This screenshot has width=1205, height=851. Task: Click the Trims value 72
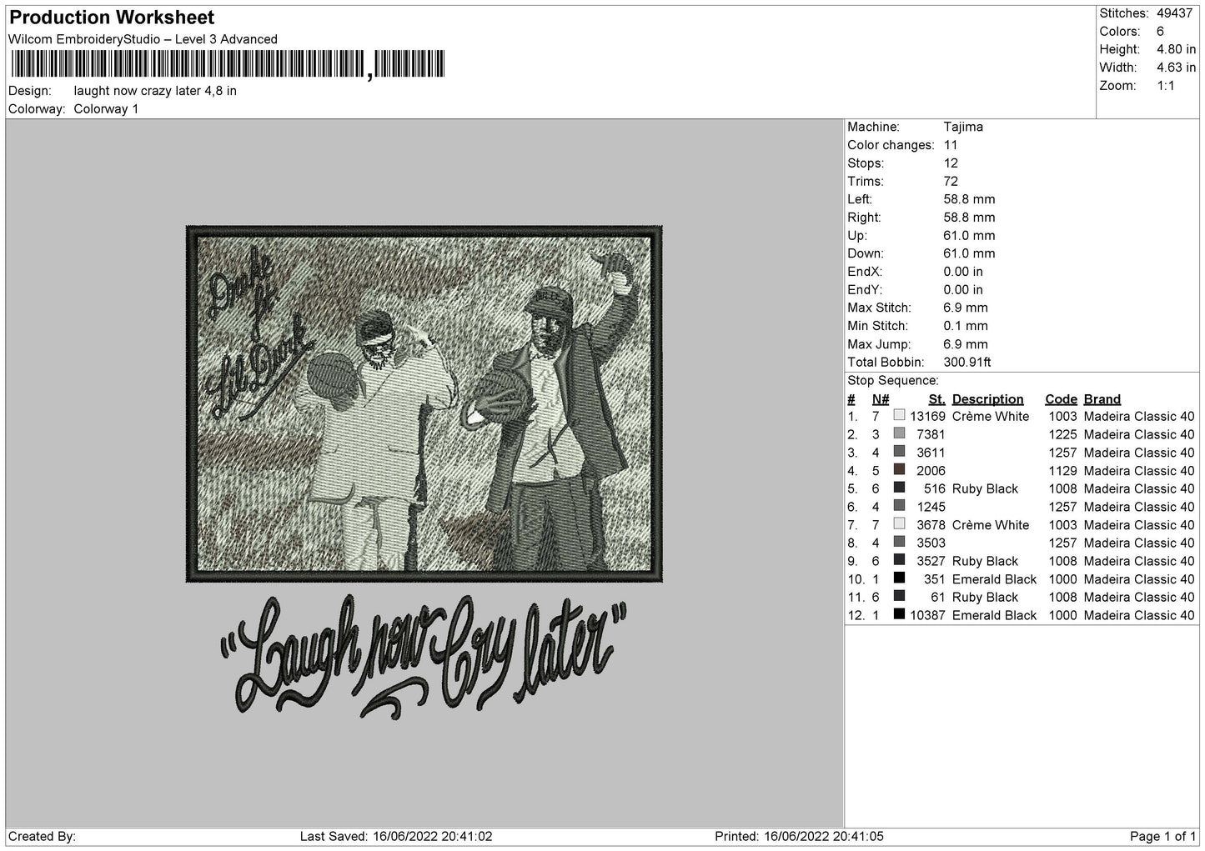[951, 181]
